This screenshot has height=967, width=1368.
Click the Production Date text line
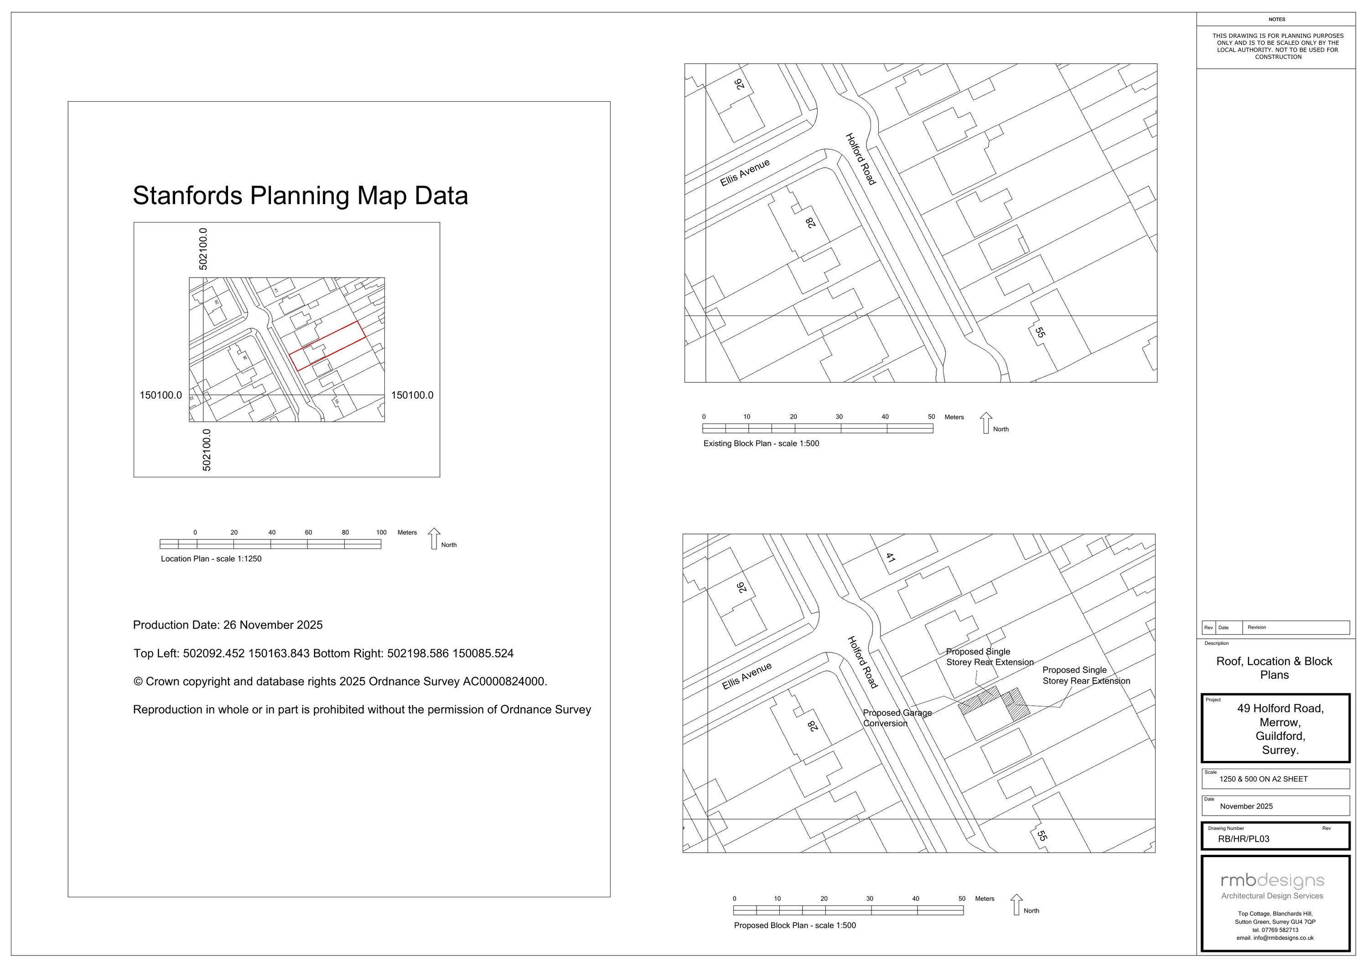click(228, 625)
